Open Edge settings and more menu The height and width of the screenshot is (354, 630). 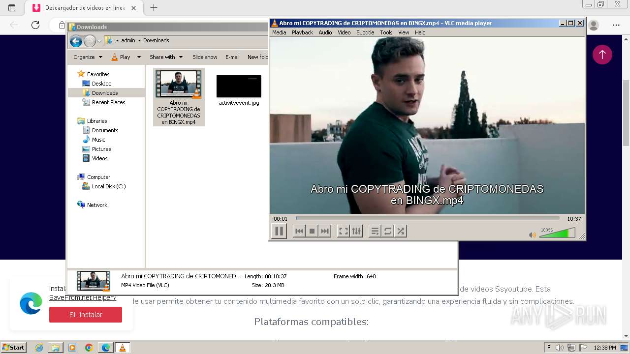click(616, 25)
